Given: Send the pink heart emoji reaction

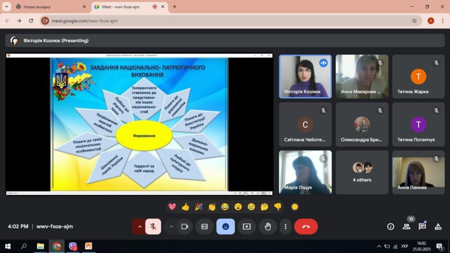Looking at the screenshot, I should 172,206.
